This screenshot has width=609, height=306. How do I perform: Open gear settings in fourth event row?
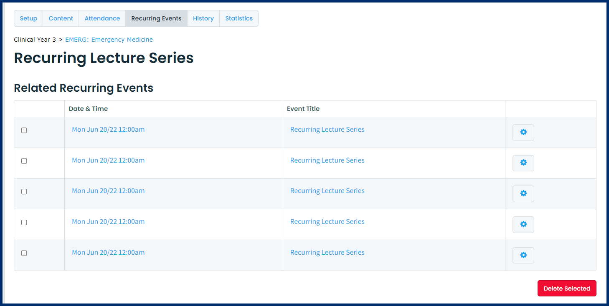[x=523, y=225]
